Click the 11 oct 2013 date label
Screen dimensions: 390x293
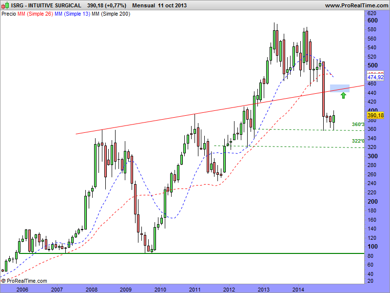tap(173, 5)
